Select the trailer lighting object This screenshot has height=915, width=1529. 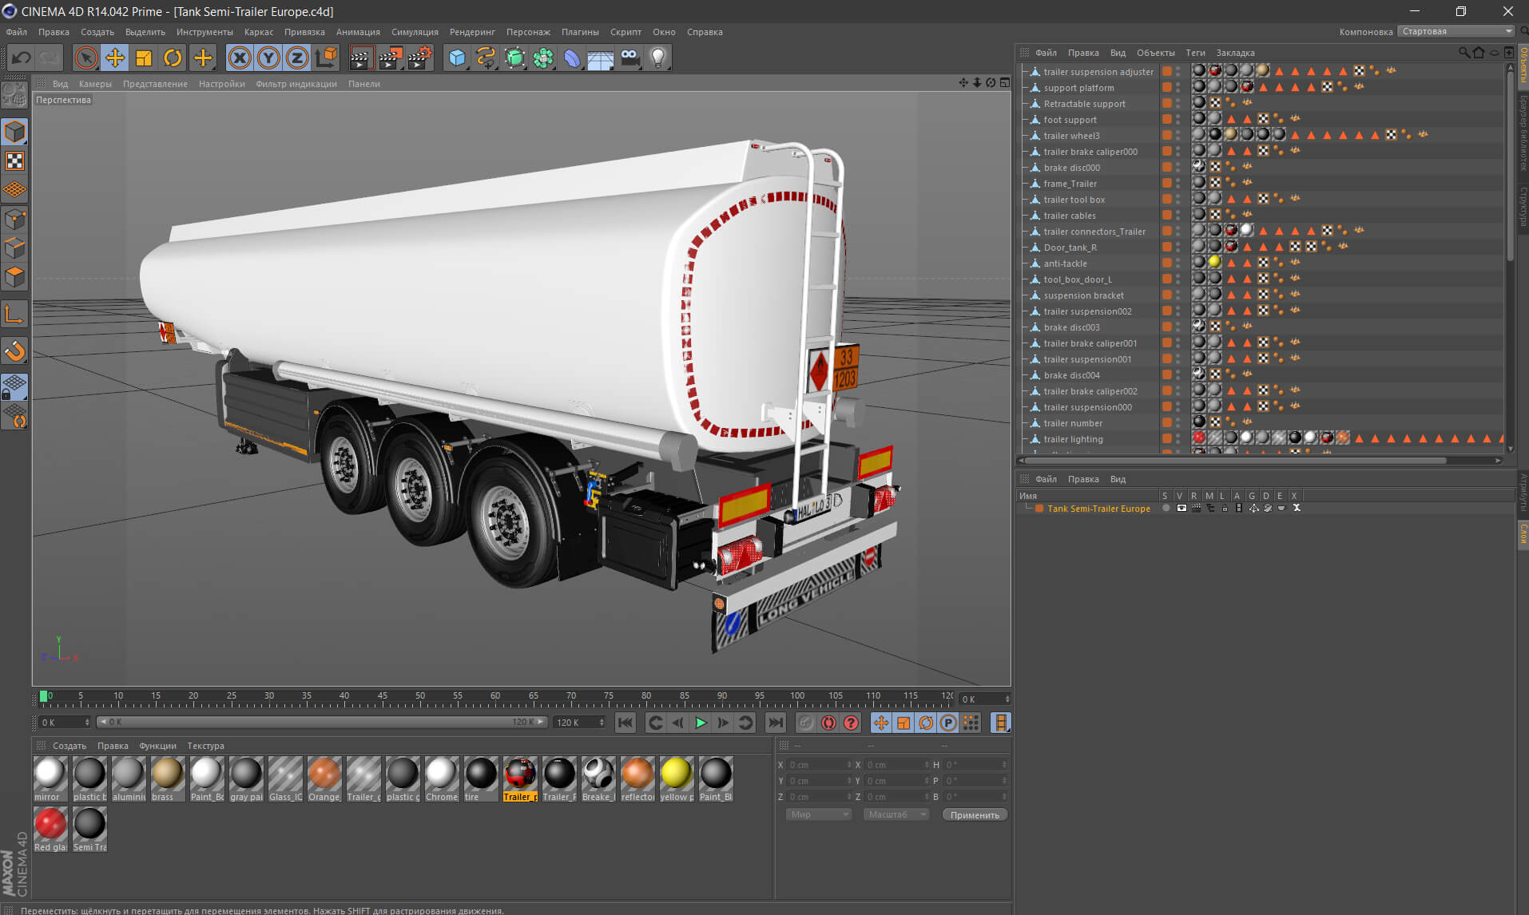(1073, 439)
